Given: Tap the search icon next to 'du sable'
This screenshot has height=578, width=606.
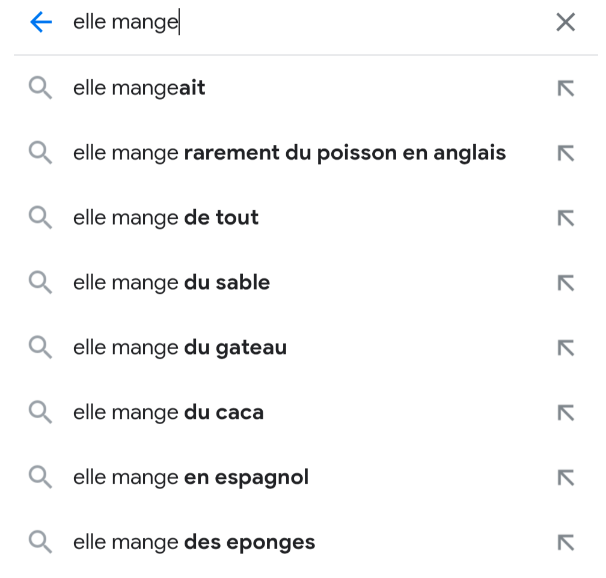Looking at the screenshot, I should coord(40,284).
